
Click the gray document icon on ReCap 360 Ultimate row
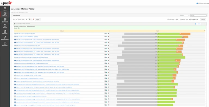[105, 96]
